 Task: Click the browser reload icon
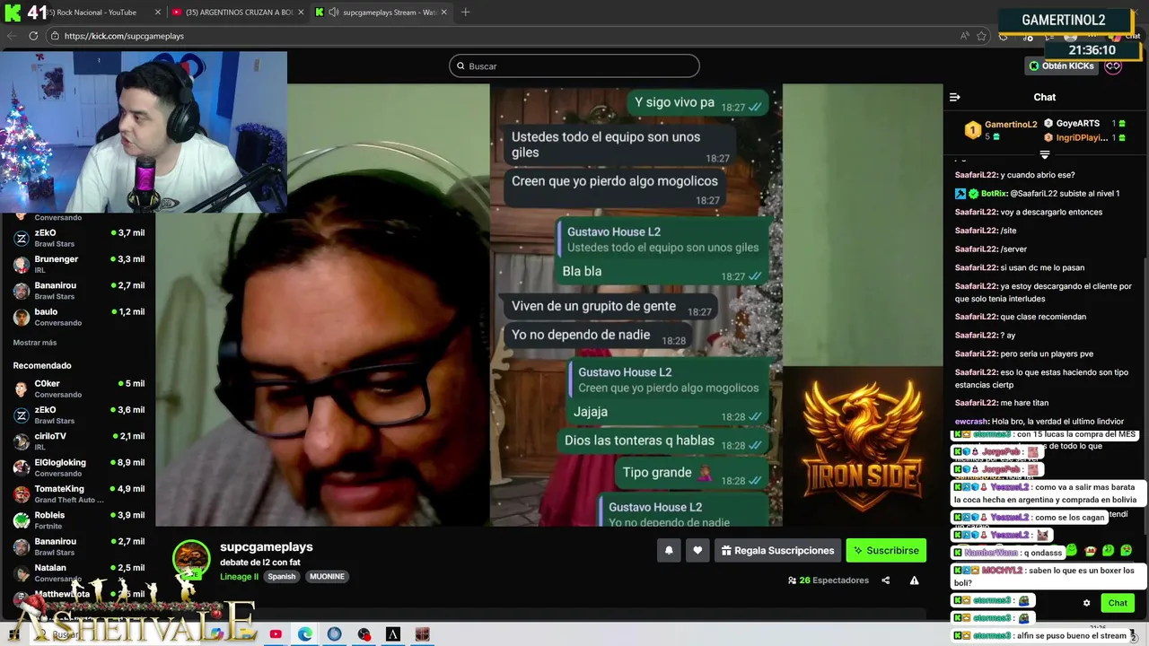(33, 36)
